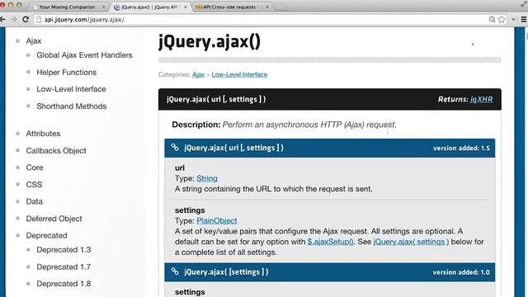Open the Chrome hamburger menu
528x297 pixels.
pos(524,20)
